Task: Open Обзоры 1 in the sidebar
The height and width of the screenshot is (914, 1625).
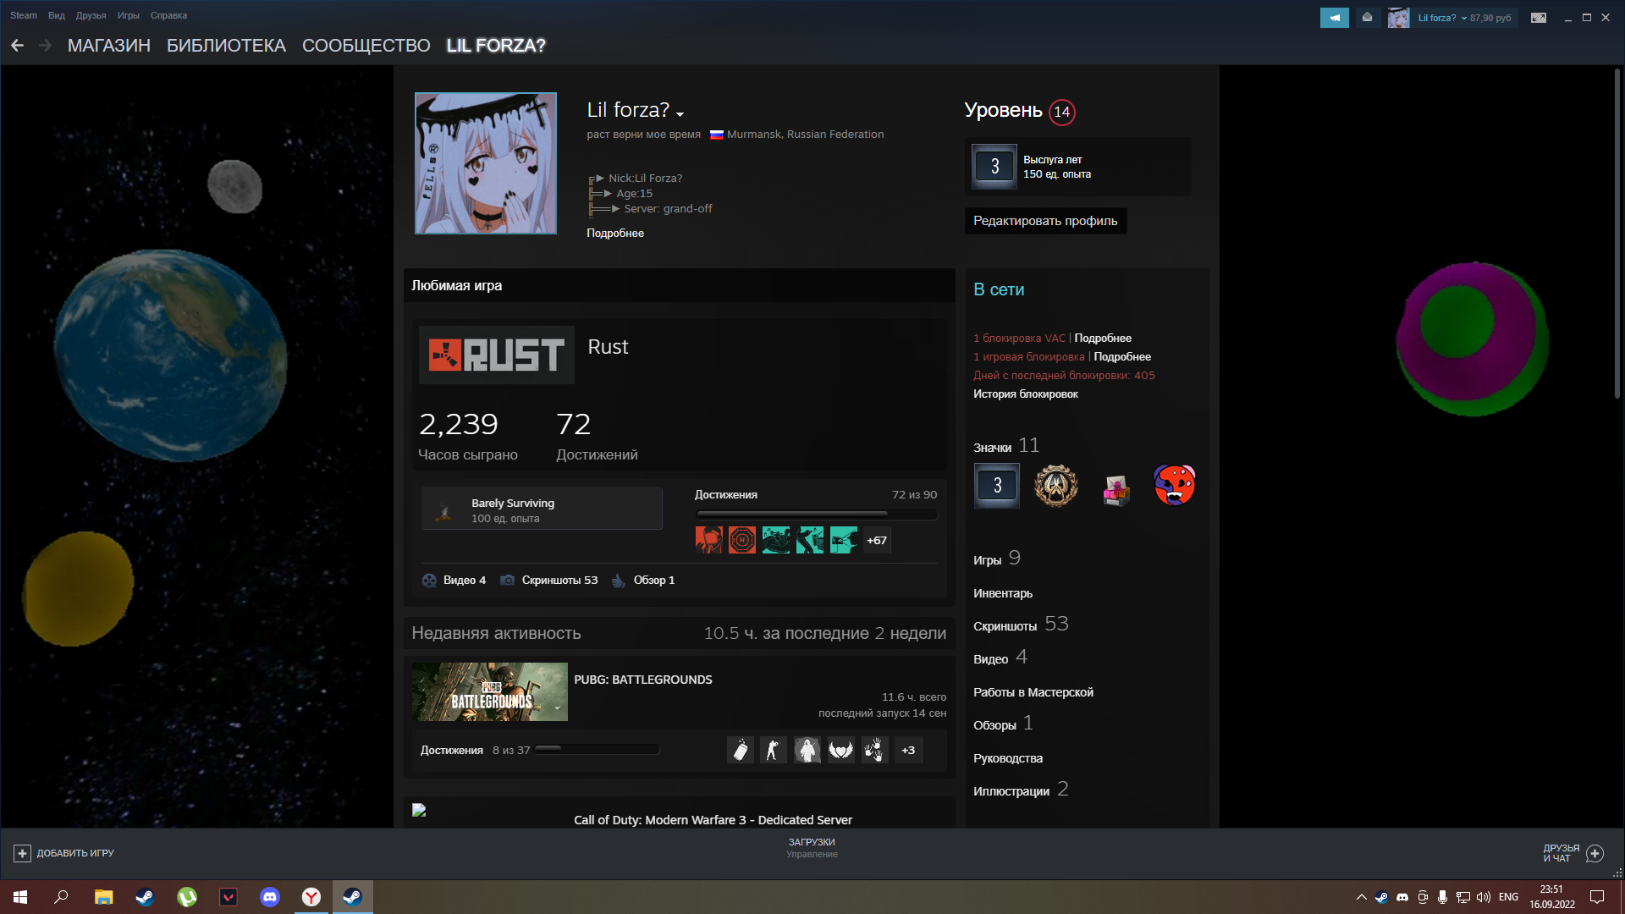Action: 1003,724
